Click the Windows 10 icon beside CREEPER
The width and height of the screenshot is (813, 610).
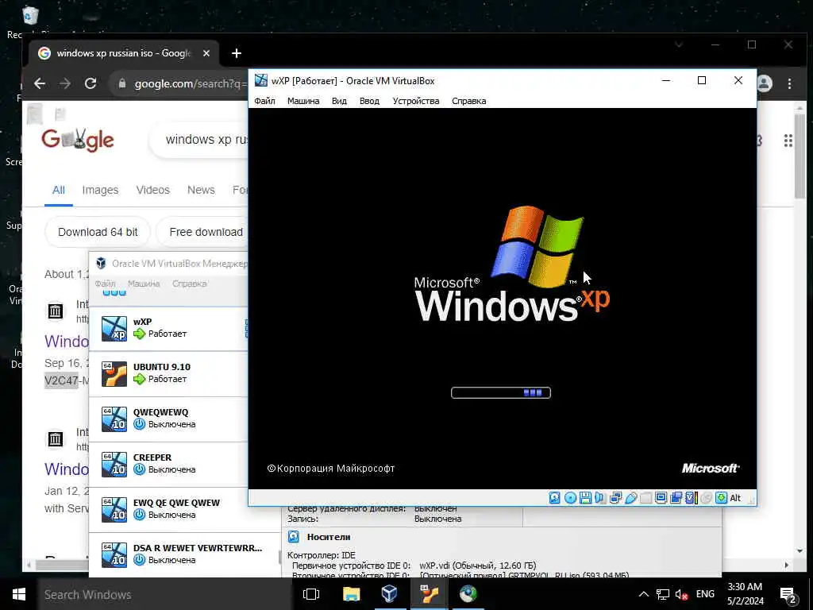tap(114, 464)
